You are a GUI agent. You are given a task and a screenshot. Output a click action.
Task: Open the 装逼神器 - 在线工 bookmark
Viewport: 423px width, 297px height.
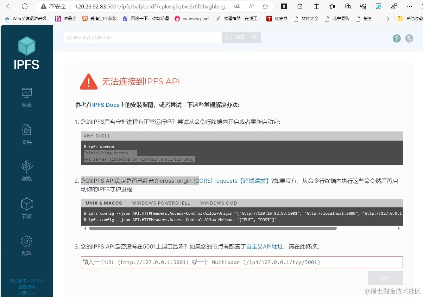[x=238, y=19]
